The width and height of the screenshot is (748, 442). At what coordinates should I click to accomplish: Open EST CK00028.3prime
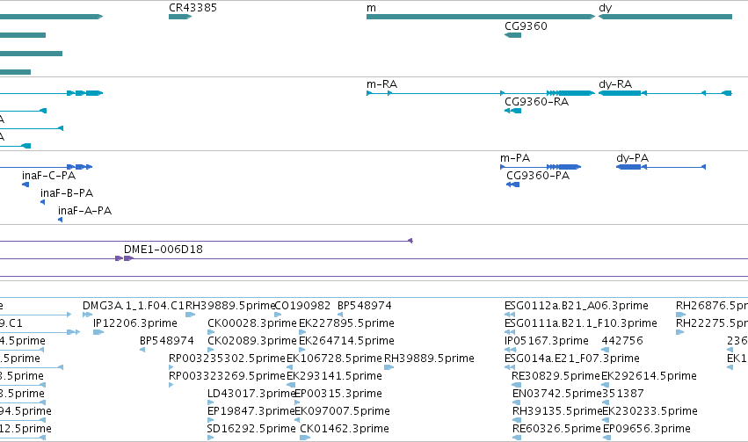point(252,323)
